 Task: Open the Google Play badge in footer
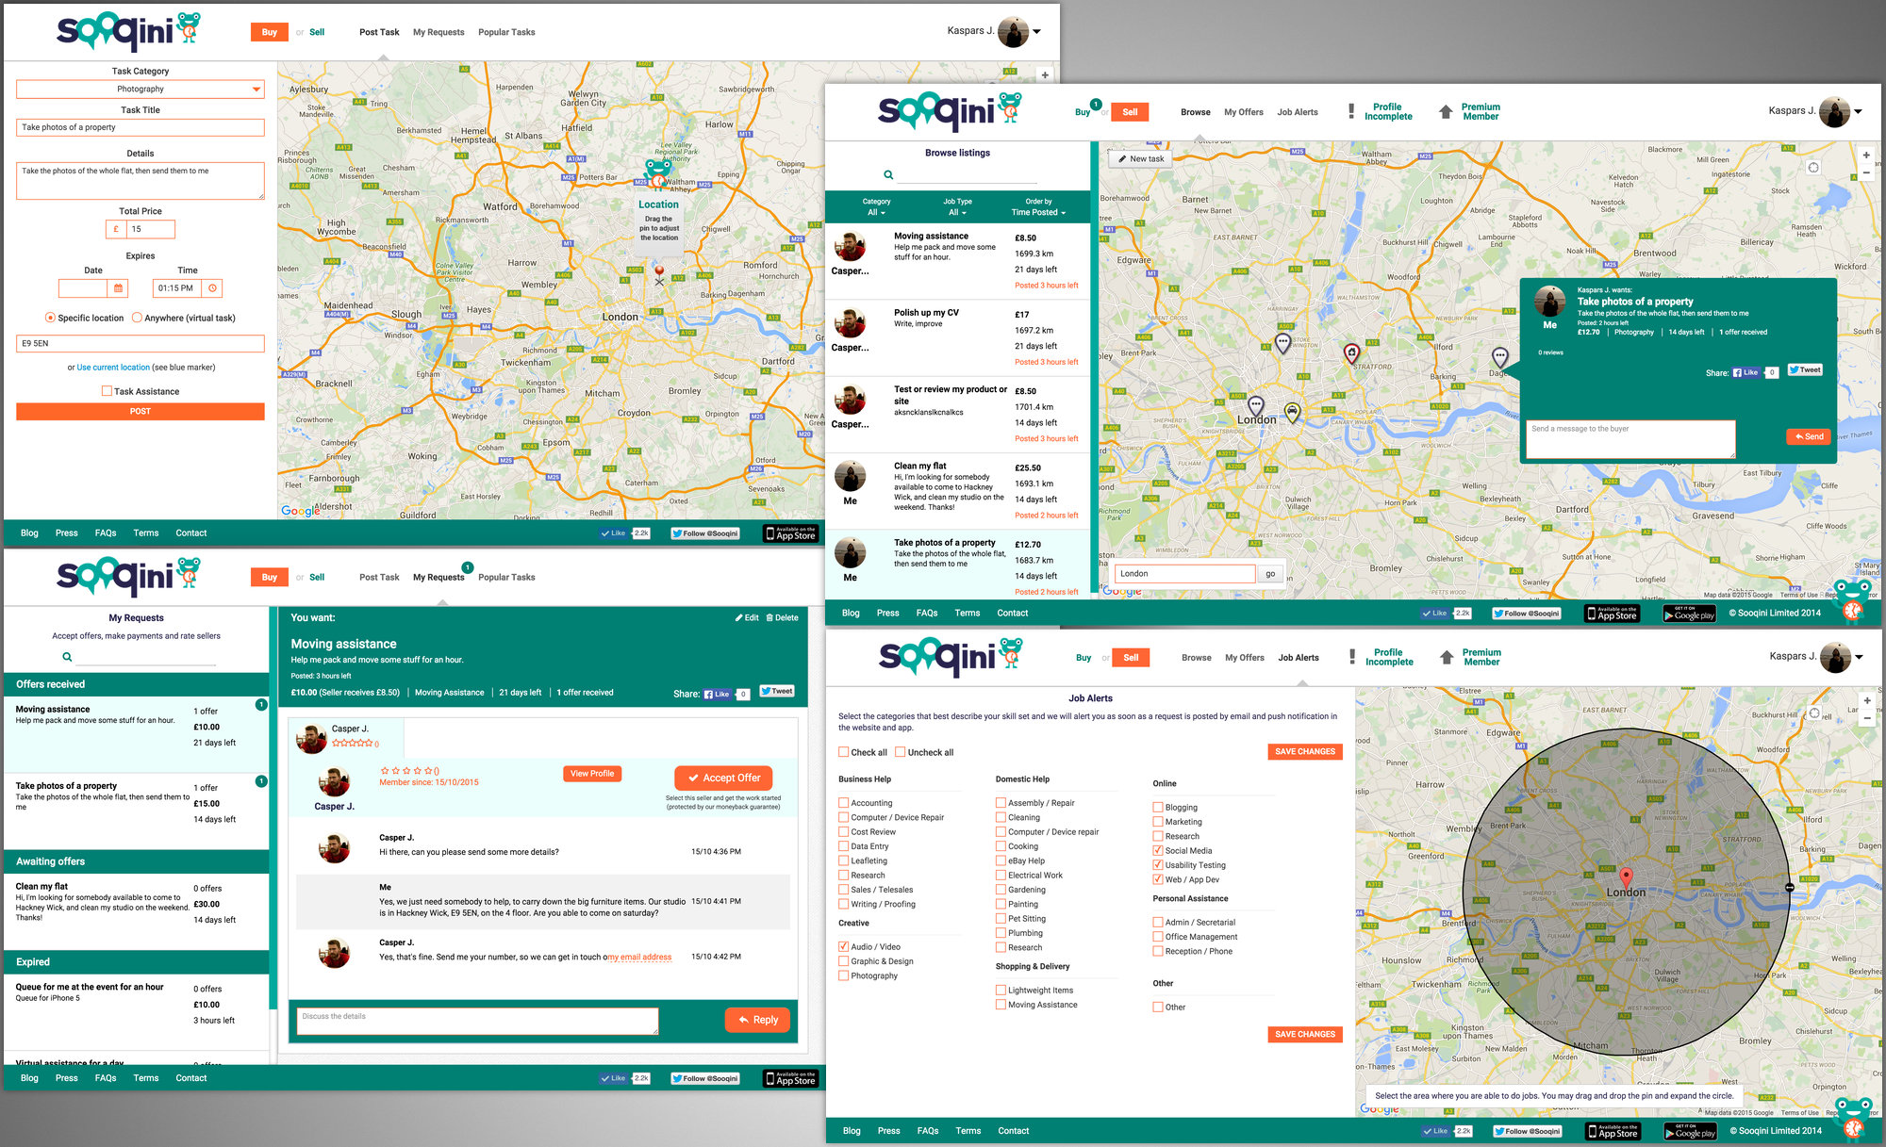pyautogui.click(x=1689, y=614)
